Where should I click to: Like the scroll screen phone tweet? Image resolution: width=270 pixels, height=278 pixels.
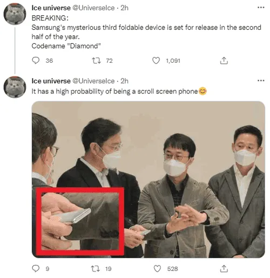[157, 268]
